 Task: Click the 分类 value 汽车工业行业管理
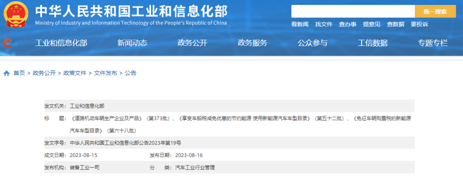point(195,168)
